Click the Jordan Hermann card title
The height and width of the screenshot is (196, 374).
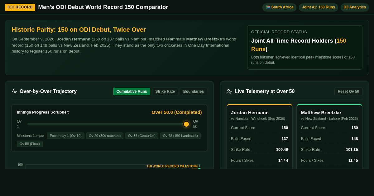(250, 112)
